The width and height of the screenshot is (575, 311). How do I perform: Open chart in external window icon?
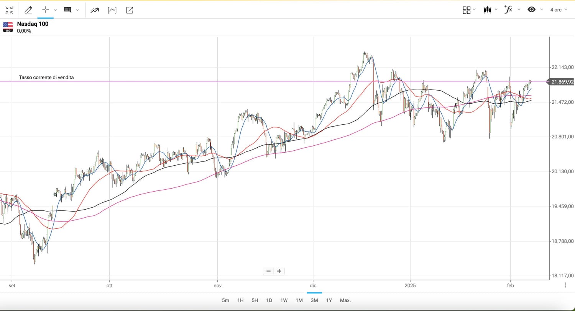point(130,10)
